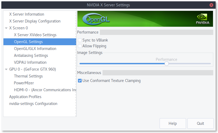Screen dimensions: 218x133
Task: Collapse the GPU 0 GeForce GTX 960 node
Action: [x=6, y=69]
